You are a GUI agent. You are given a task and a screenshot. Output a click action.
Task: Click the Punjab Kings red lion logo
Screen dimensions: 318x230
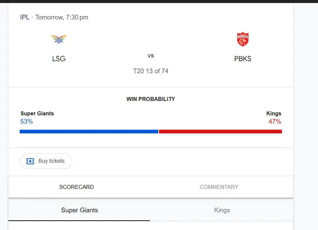coord(243,39)
